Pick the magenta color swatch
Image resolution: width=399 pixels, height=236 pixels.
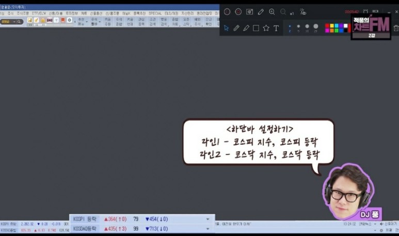click(327, 30)
